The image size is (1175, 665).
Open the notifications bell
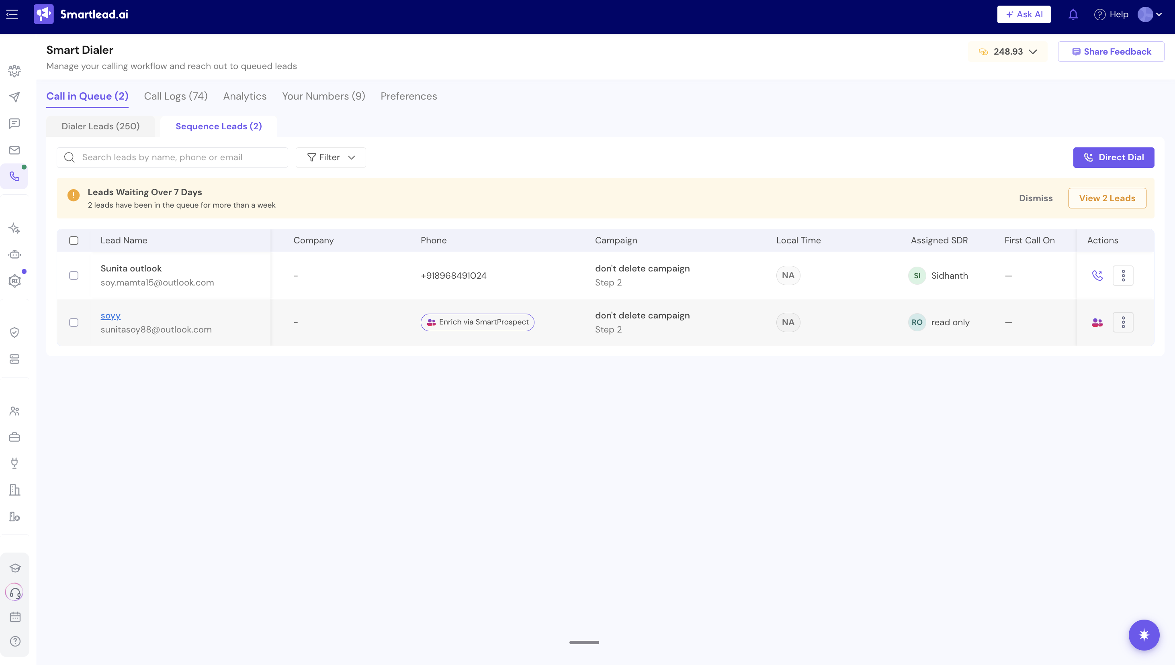tap(1073, 14)
